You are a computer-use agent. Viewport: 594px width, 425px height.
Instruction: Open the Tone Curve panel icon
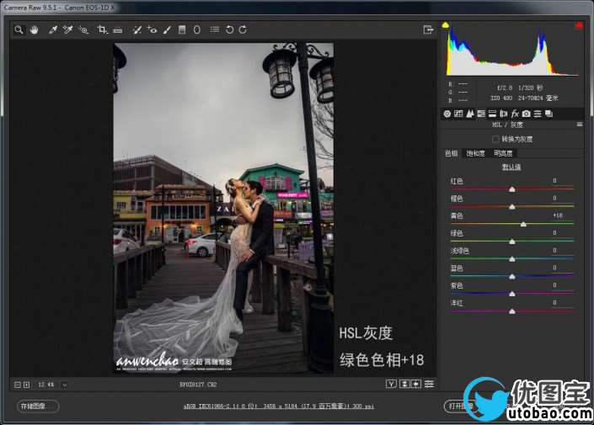458,114
